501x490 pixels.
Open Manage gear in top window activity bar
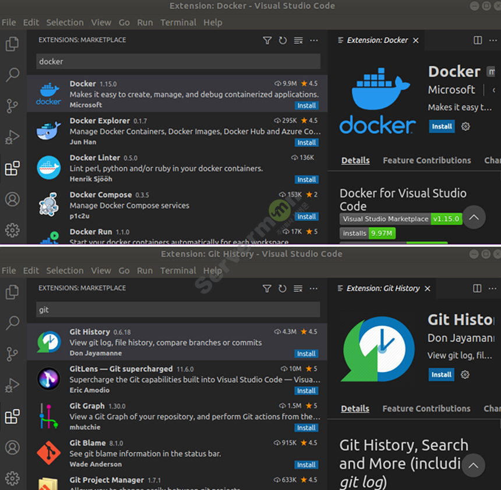(12, 230)
